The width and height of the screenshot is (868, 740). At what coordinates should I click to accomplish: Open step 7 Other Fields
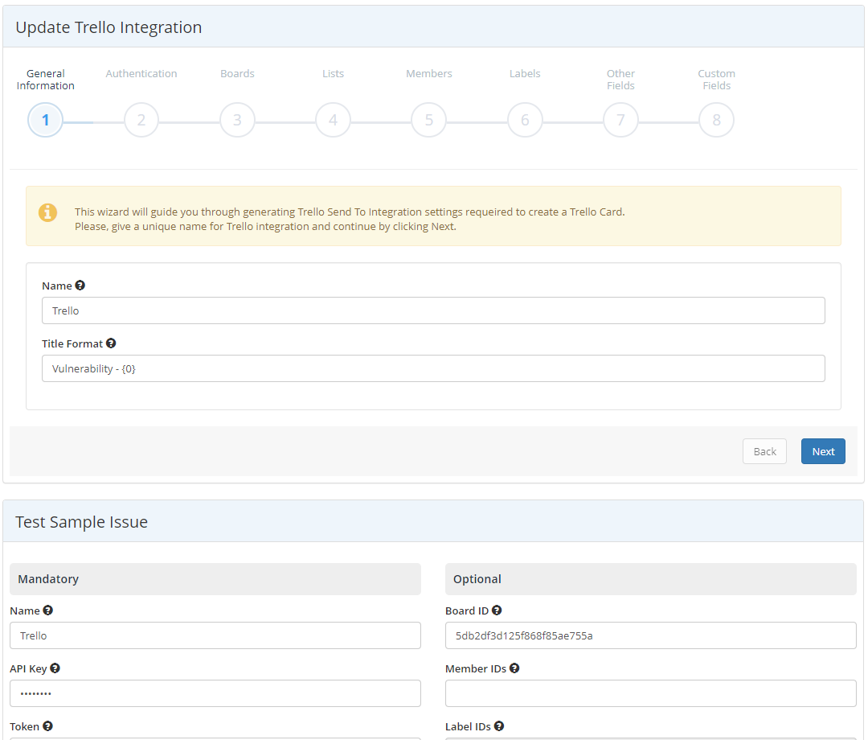[x=620, y=121]
